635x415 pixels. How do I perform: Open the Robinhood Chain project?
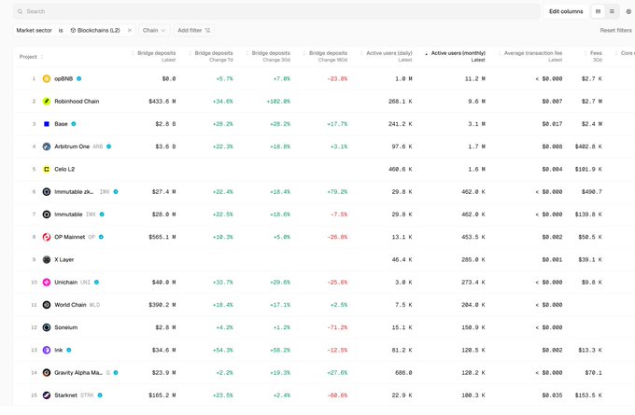click(x=77, y=101)
